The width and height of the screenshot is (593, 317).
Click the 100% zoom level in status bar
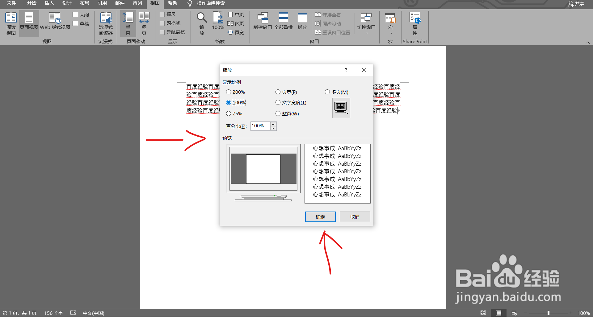(583, 313)
